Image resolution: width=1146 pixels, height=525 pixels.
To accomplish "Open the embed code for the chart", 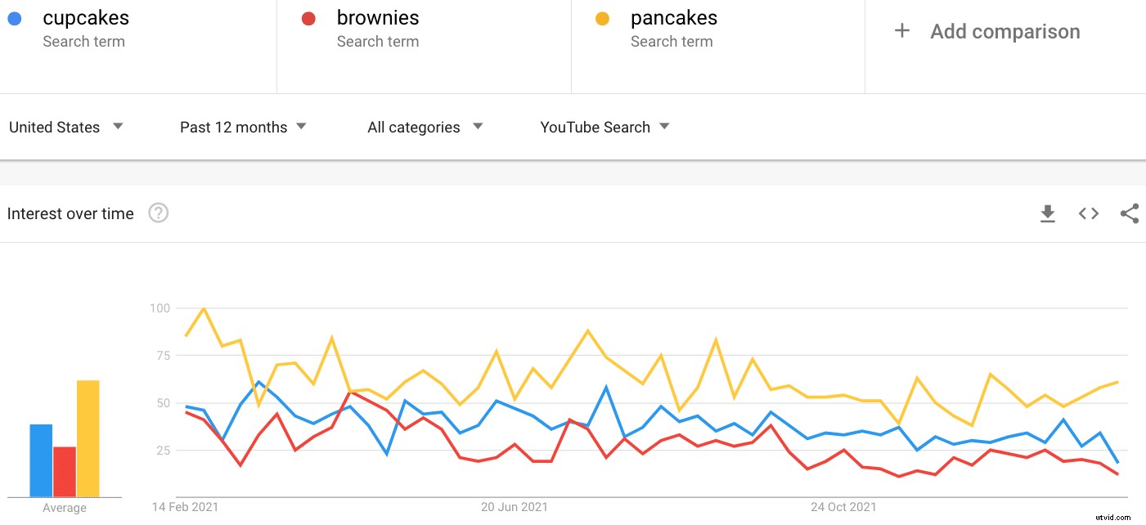I will (1088, 213).
